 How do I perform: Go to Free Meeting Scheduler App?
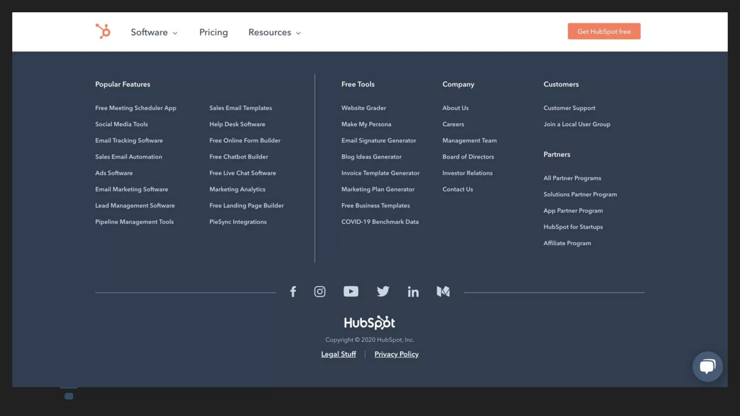click(135, 108)
